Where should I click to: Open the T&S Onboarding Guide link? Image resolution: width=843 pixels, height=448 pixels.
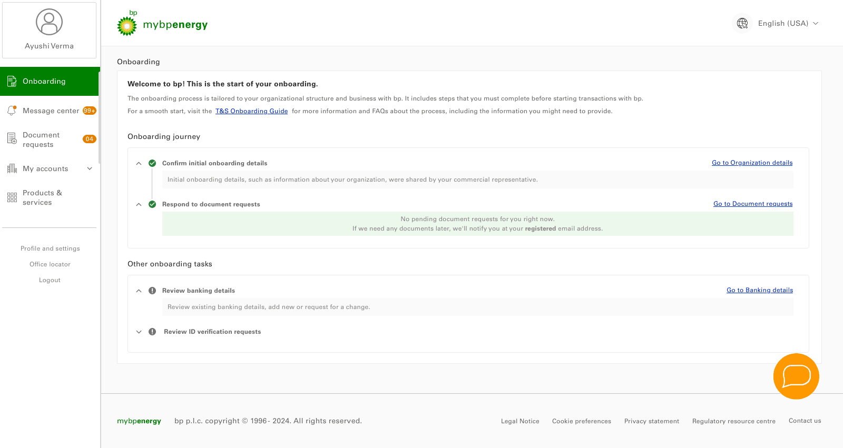251,111
